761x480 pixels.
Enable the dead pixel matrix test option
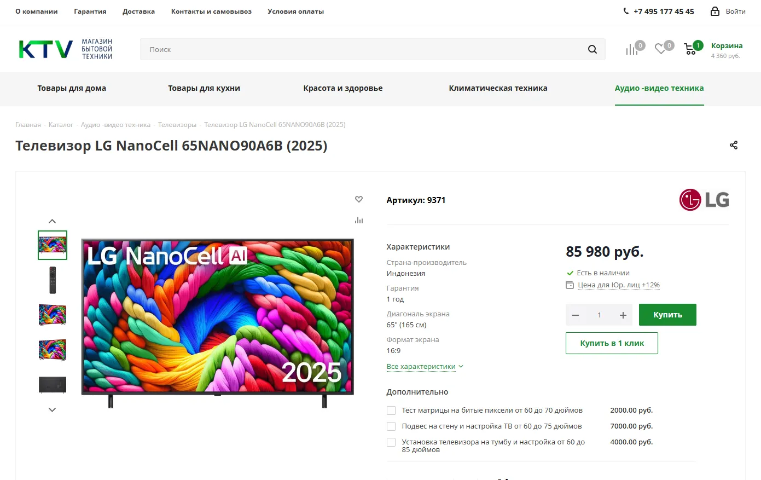pyautogui.click(x=391, y=410)
